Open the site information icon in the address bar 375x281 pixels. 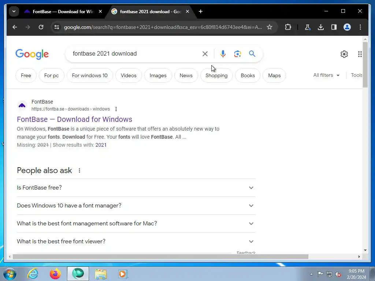[x=57, y=27]
